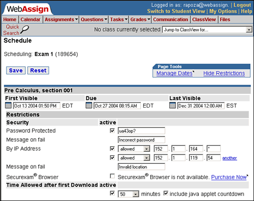Click the 119 IP octet field
The height and width of the screenshot is (201, 254).
196,158
